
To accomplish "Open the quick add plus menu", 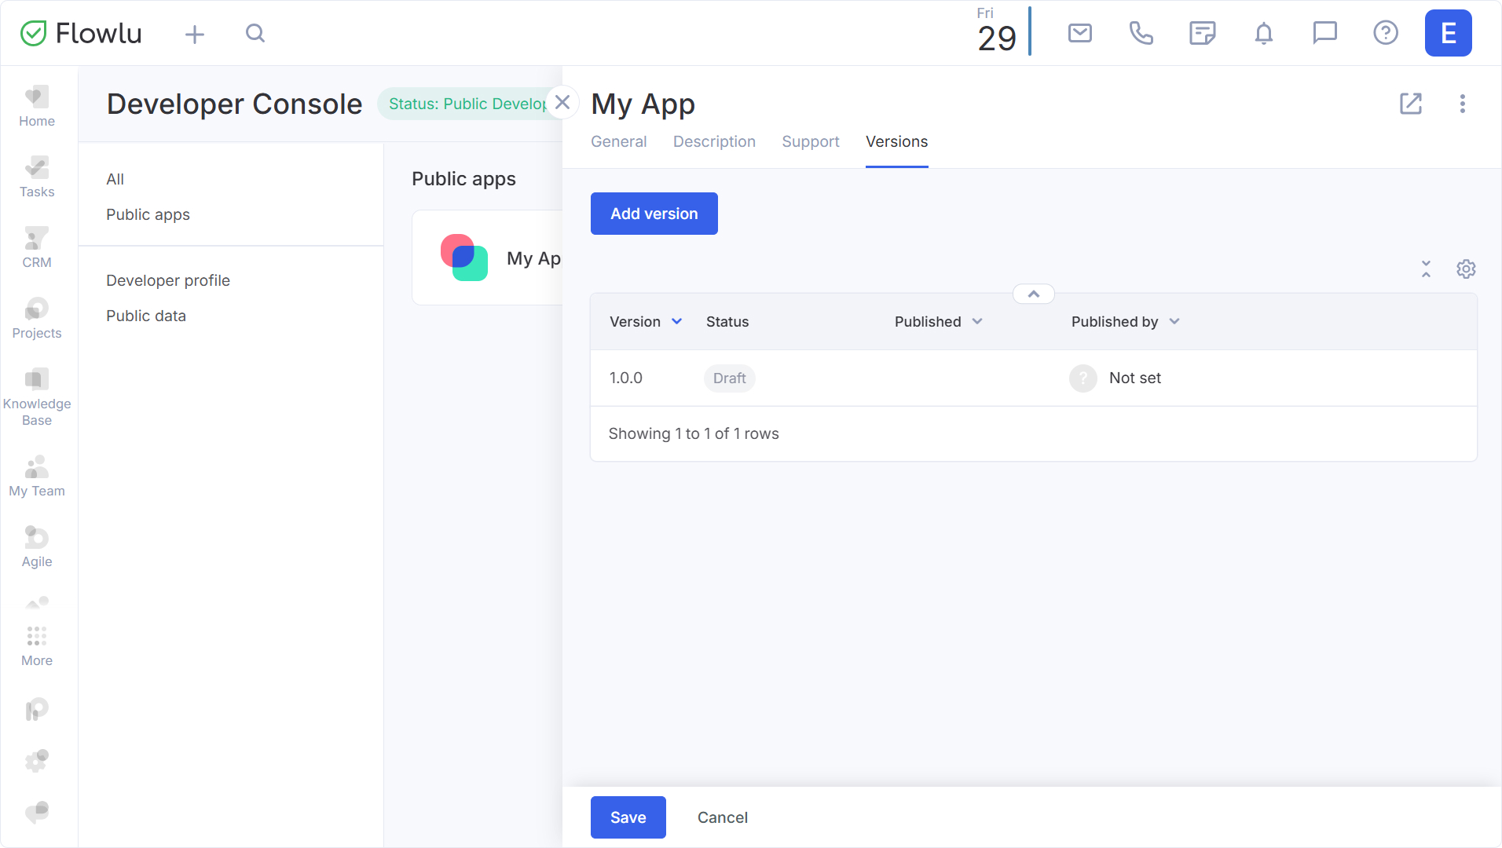I will pos(195,34).
